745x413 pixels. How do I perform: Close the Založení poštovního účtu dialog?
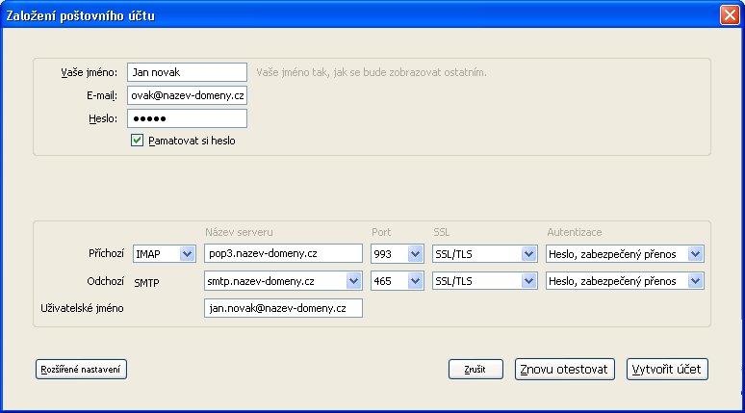pos(730,14)
